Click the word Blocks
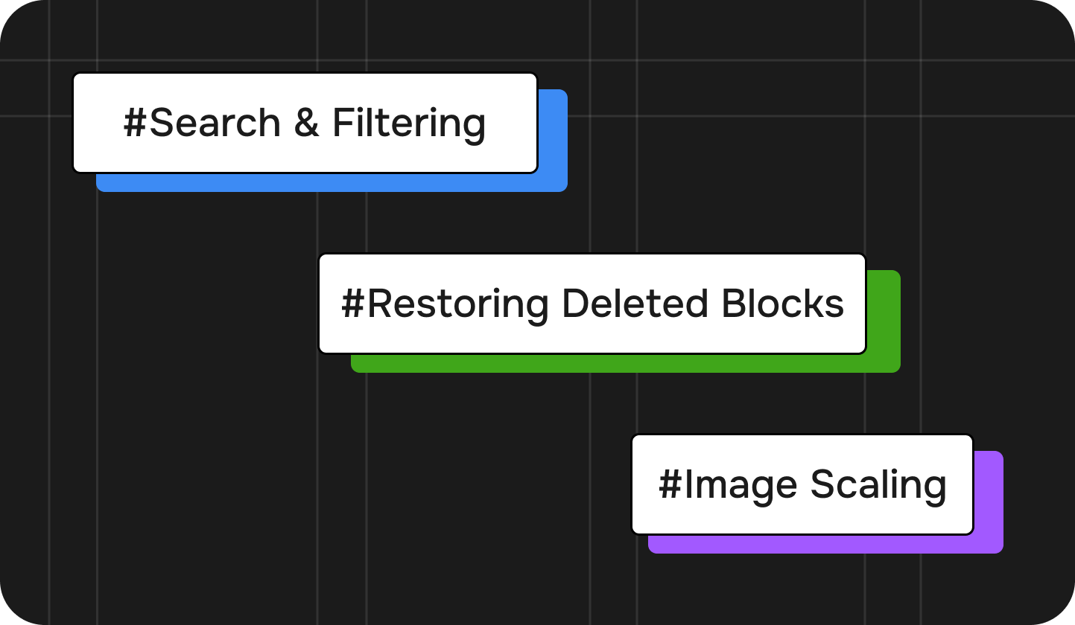The width and height of the screenshot is (1075, 625). [773, 304]
